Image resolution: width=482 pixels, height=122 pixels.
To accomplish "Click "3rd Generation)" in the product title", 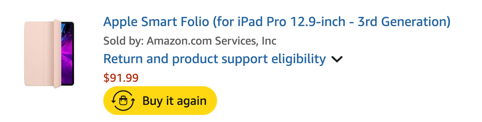I will [404, 22].
